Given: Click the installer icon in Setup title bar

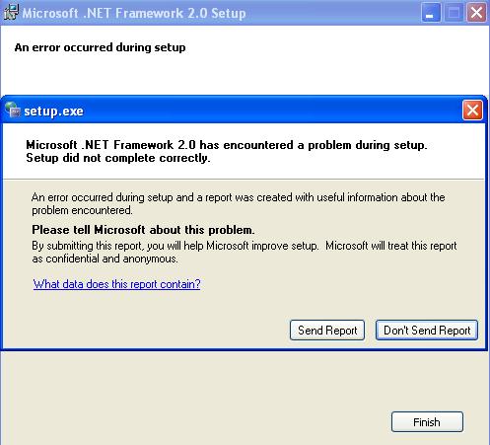Looking at the screenshot, I should tap(11, 13).
